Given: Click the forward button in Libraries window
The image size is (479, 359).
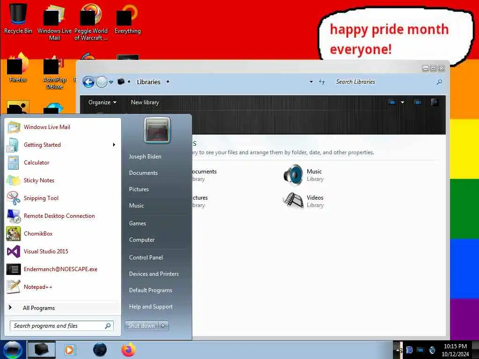Looking at the screenshot, I should pyautogui.click(x=102, y=82).
